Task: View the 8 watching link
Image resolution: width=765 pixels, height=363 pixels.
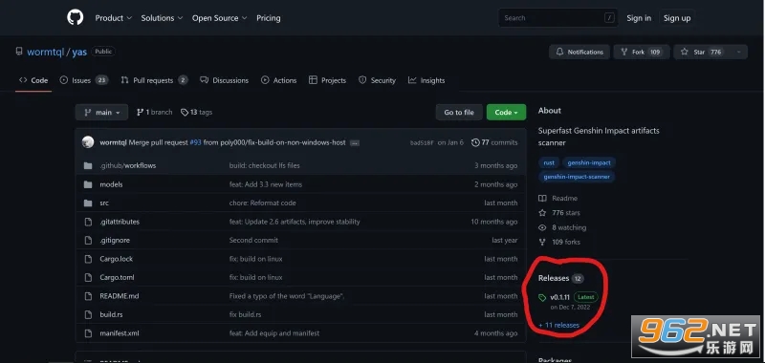Action: 562,227
